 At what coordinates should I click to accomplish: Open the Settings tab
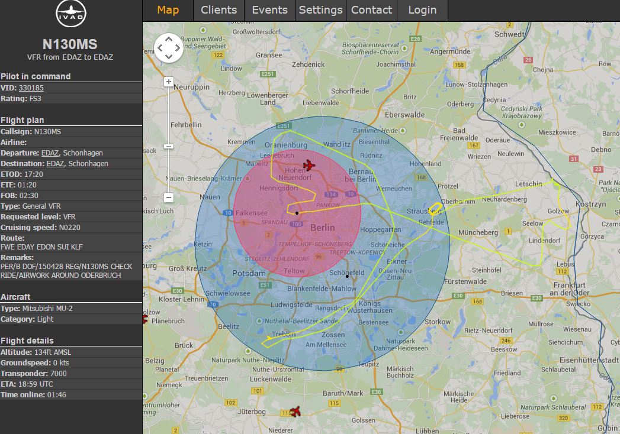321,10
